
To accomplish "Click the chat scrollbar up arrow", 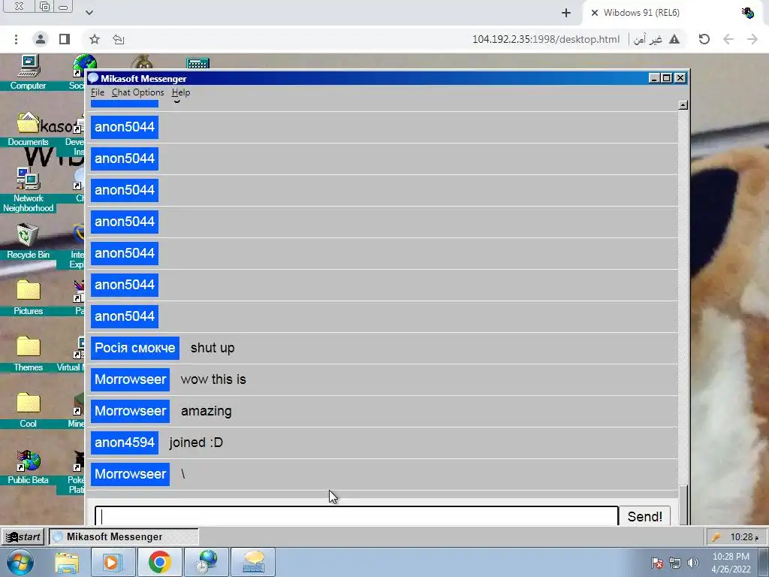I will [x=683, y=105].
